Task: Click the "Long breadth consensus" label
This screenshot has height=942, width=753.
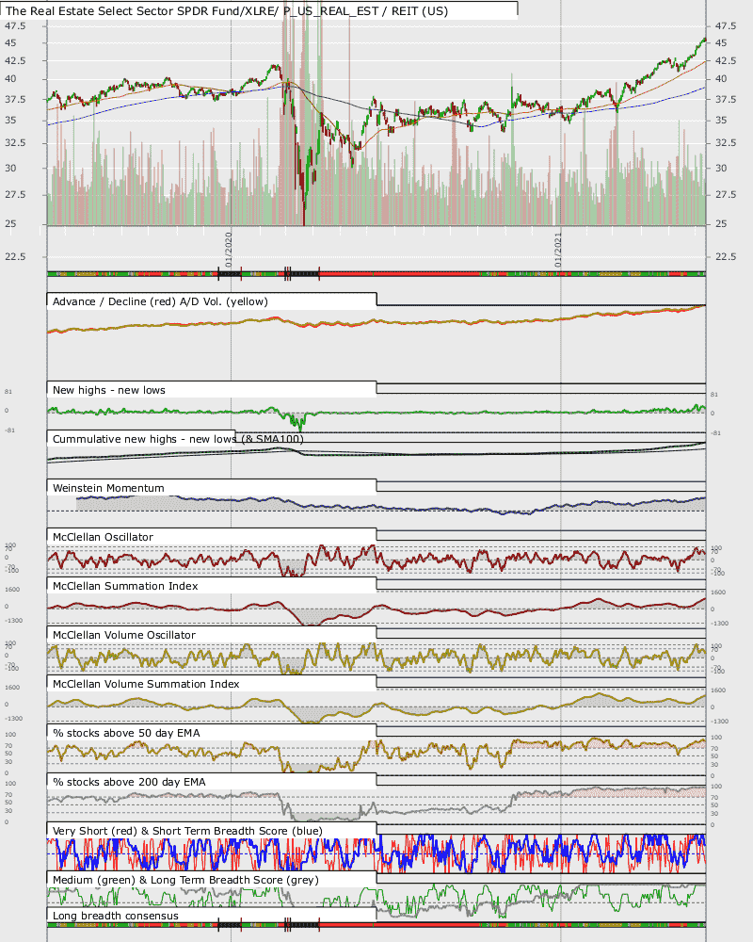Action: click(x=115, y=916)
